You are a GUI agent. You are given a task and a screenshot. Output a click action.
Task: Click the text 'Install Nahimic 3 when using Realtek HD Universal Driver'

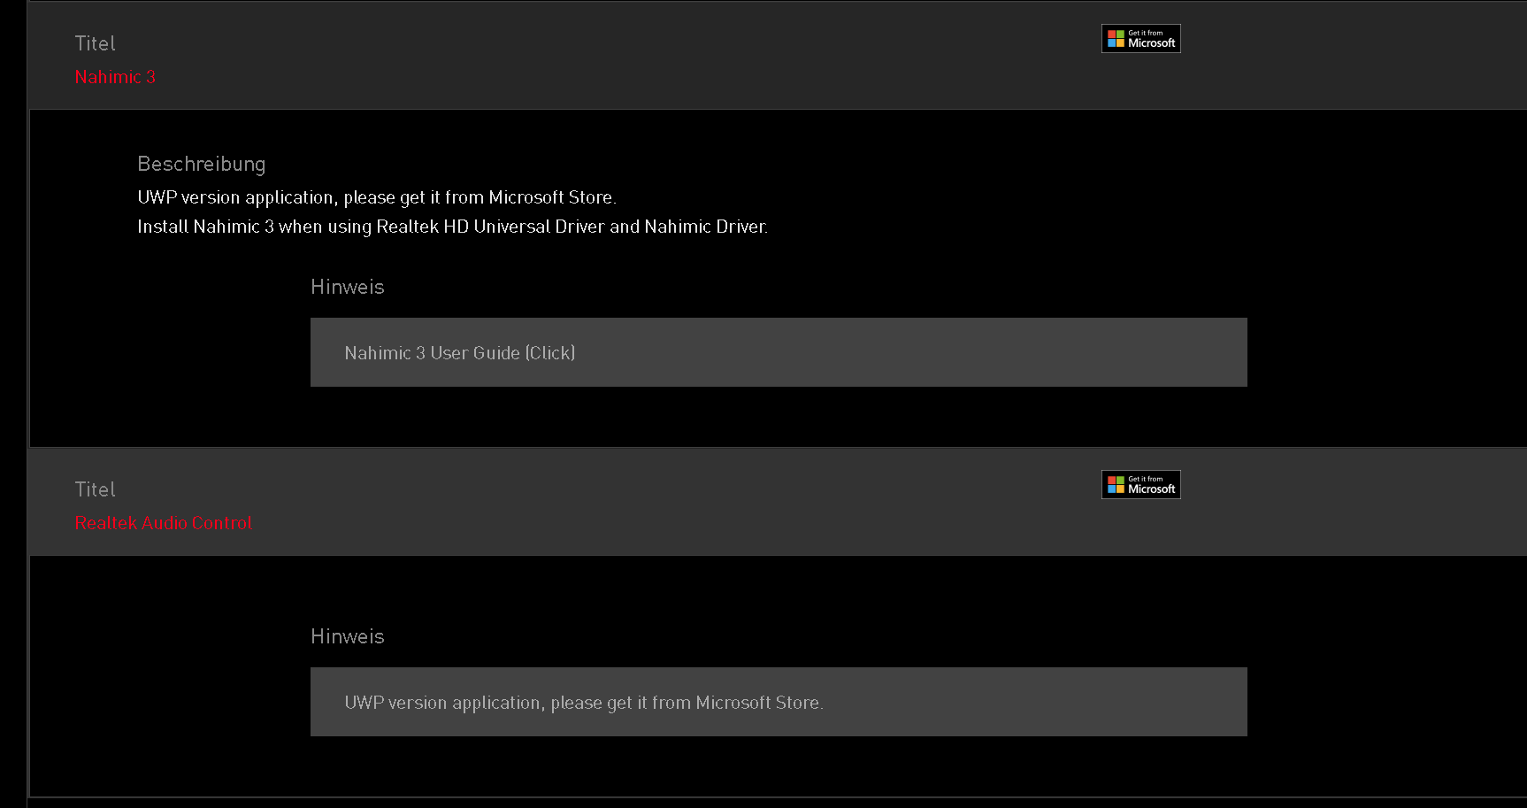tap(371, 227)
